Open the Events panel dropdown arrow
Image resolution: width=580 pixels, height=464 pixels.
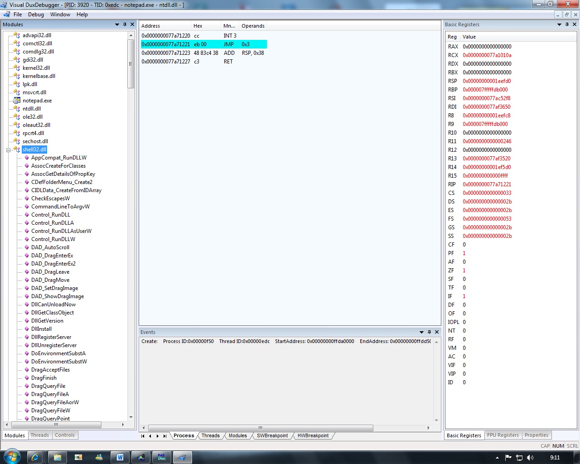pos(421,332)
